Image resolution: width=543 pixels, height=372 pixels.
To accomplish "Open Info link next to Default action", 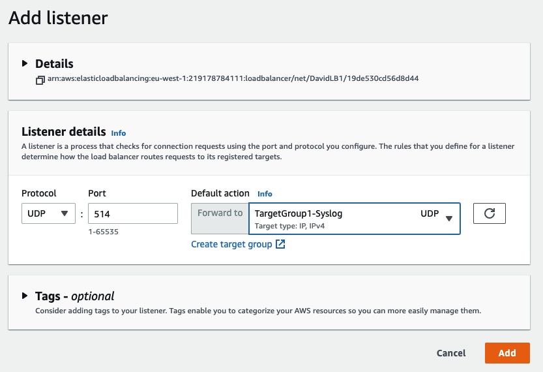I will point(265,194).
